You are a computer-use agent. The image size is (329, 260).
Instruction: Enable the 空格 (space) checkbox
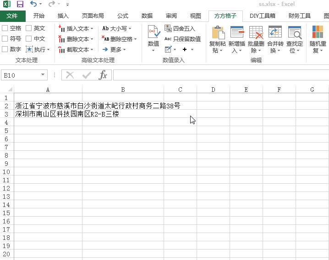[5, 28]
